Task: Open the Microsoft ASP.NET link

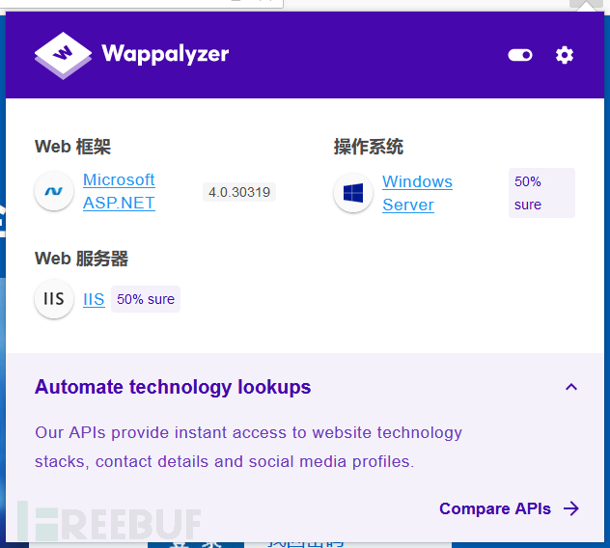Action: click(119, 191)
